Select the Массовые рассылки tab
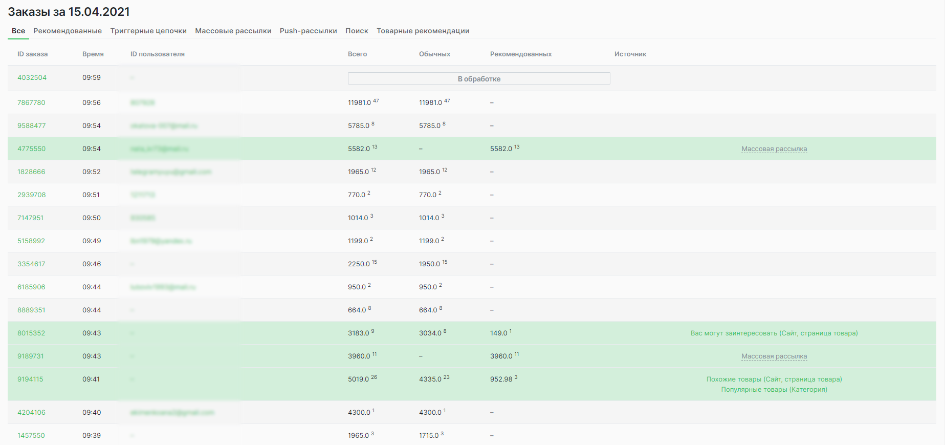Screen dimensions: 945x445 pos(233,31)
